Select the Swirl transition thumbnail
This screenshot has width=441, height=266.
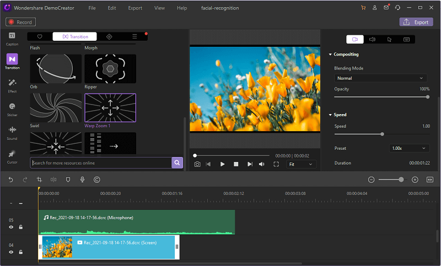coord(56,107)
